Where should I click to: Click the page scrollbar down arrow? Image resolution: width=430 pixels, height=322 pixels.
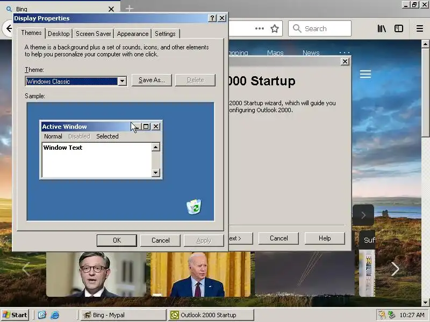pos(425,303)
